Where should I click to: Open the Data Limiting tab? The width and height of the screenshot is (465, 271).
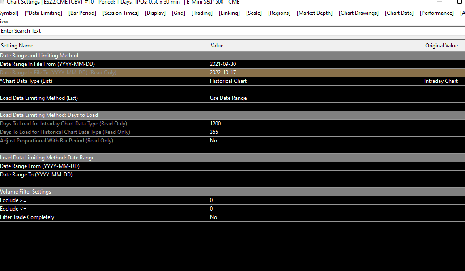click(x=43, y=13)
